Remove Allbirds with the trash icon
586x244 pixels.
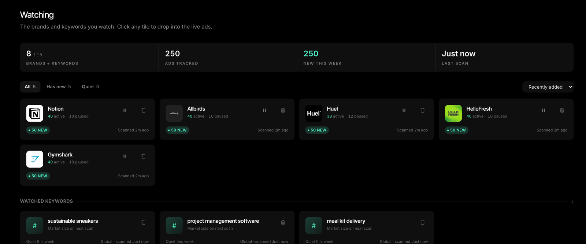coord(283,110)
